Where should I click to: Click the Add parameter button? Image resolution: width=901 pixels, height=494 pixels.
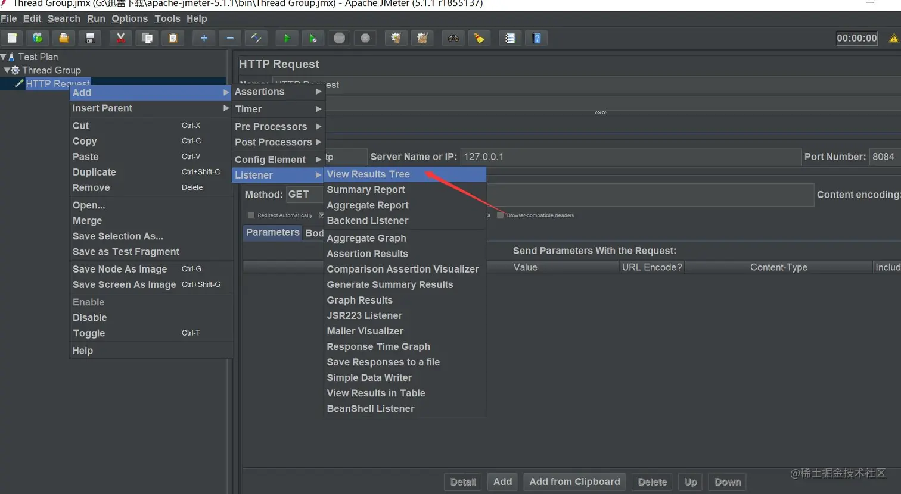click(x=502, y=482)
